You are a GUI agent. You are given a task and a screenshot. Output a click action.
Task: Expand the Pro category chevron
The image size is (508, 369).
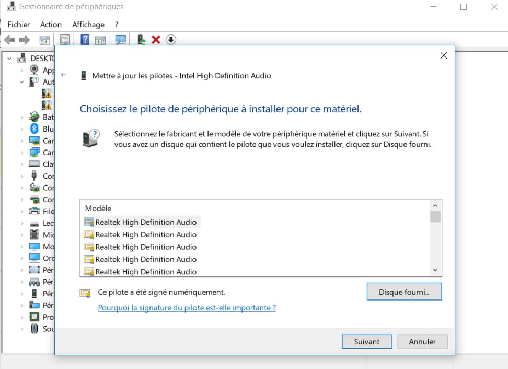(22, 317)
